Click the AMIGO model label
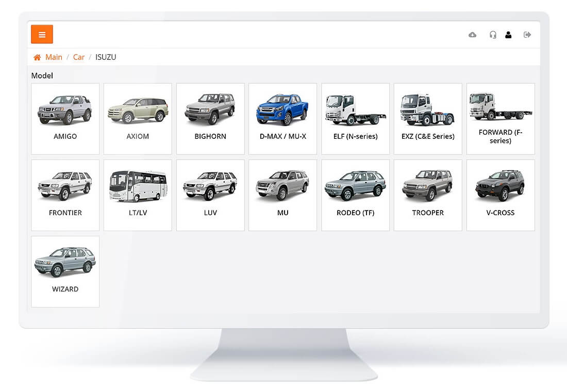567x387 pixels. point(65,136)
